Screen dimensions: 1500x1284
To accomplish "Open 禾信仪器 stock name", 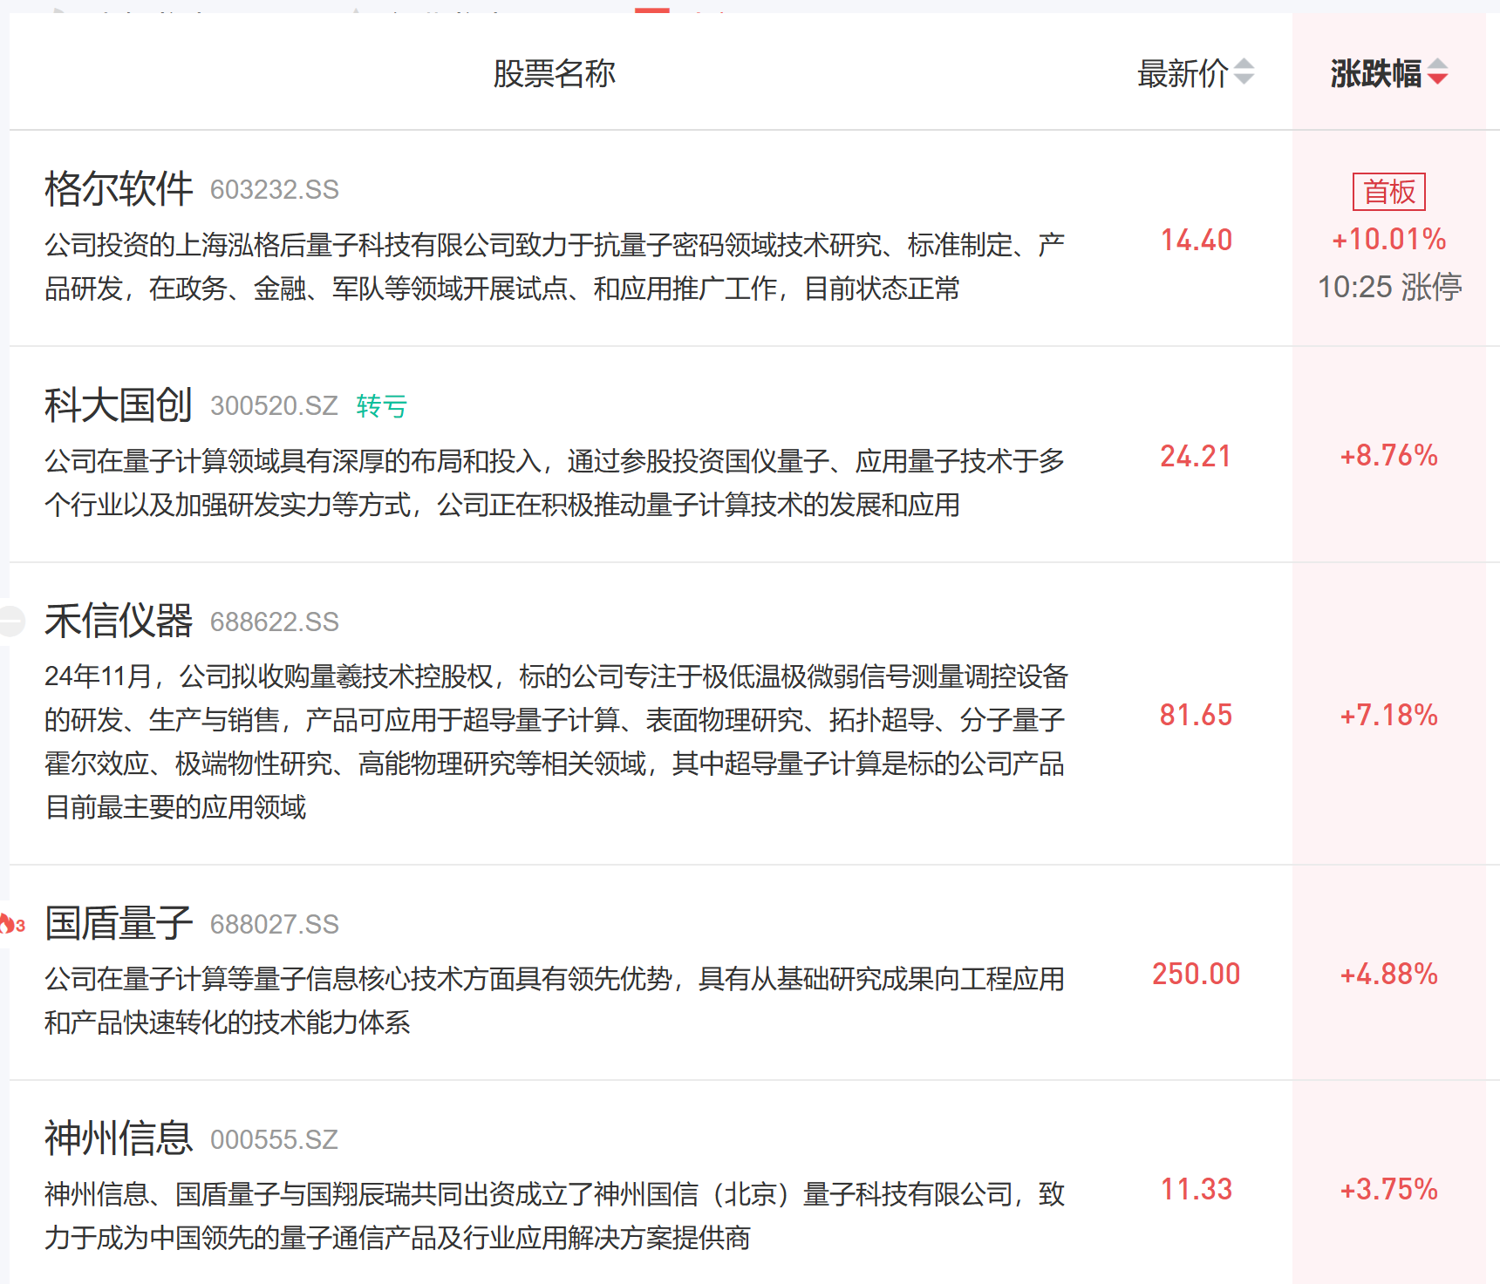I will (119, 621).
